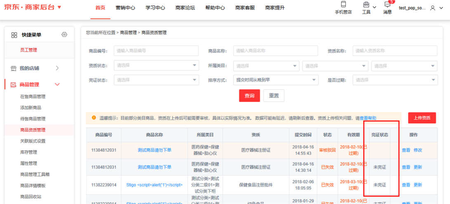Click the test_pop_so... account name

(x=412, y=8)
